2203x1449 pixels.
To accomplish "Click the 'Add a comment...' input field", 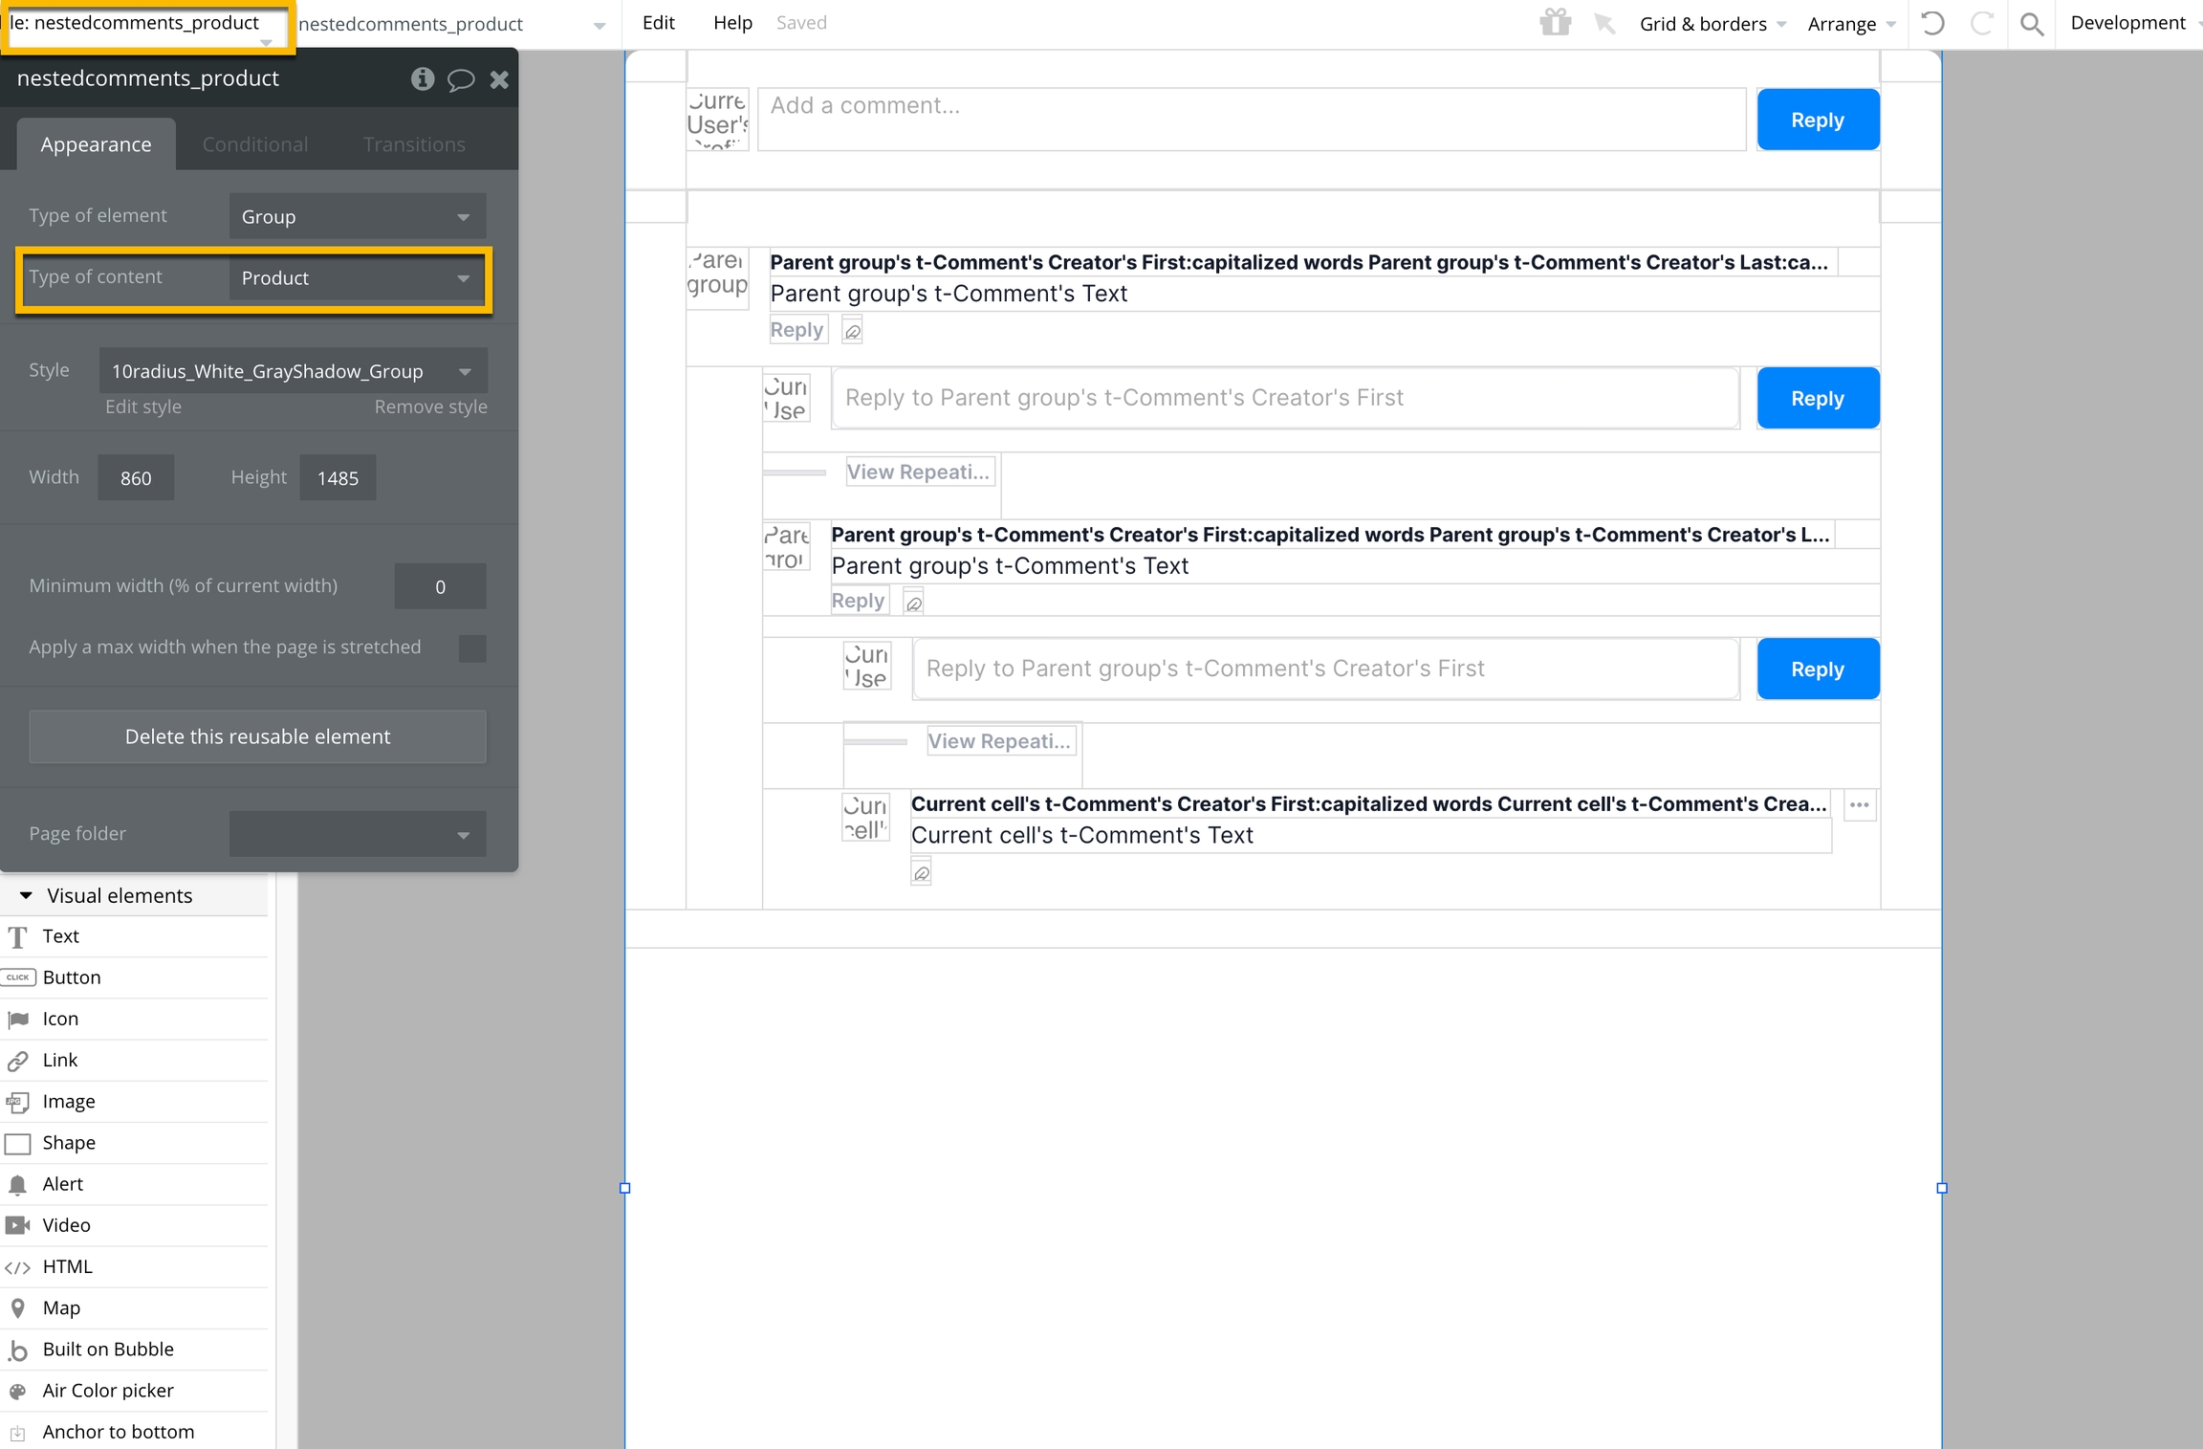I will 1251,120.
